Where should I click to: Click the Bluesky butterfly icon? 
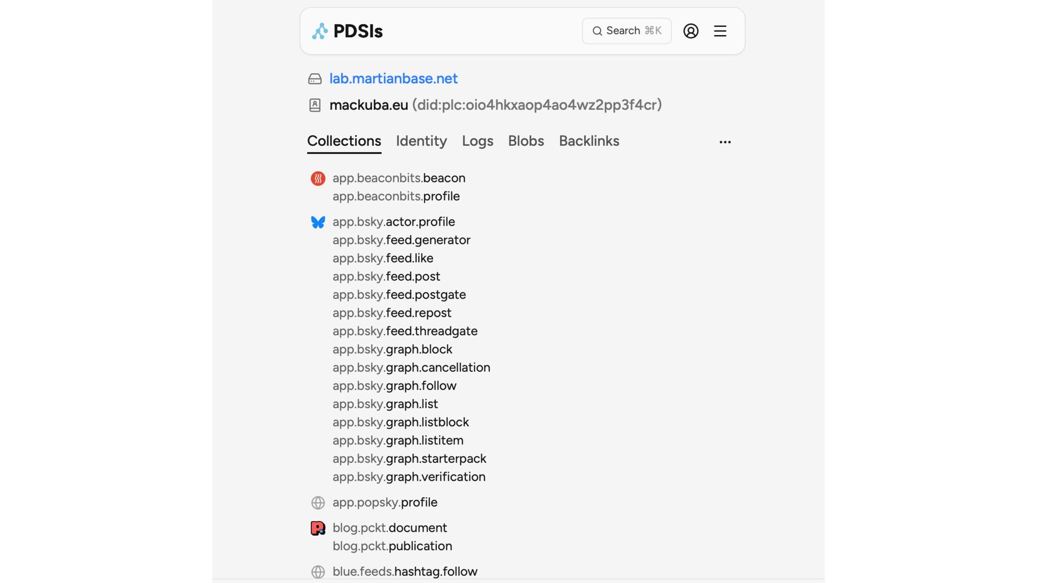coord(318,222)
